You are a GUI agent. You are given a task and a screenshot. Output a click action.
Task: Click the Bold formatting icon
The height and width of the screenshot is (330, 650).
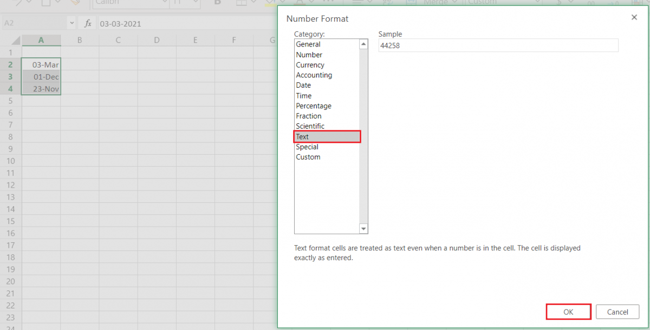click(217, 2)
